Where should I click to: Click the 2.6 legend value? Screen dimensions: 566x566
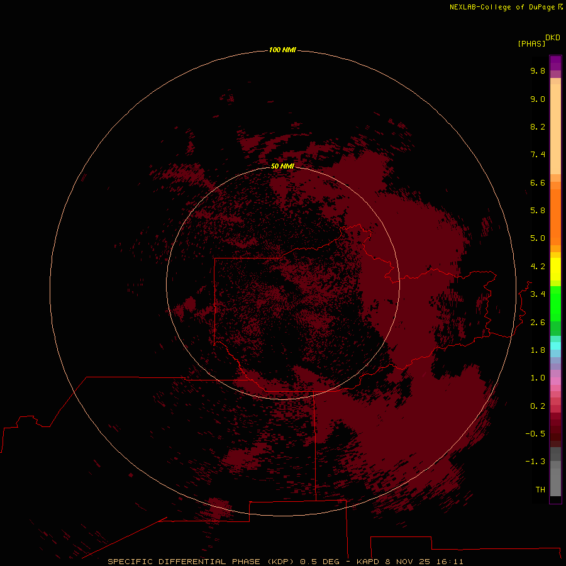coord(538,323)
